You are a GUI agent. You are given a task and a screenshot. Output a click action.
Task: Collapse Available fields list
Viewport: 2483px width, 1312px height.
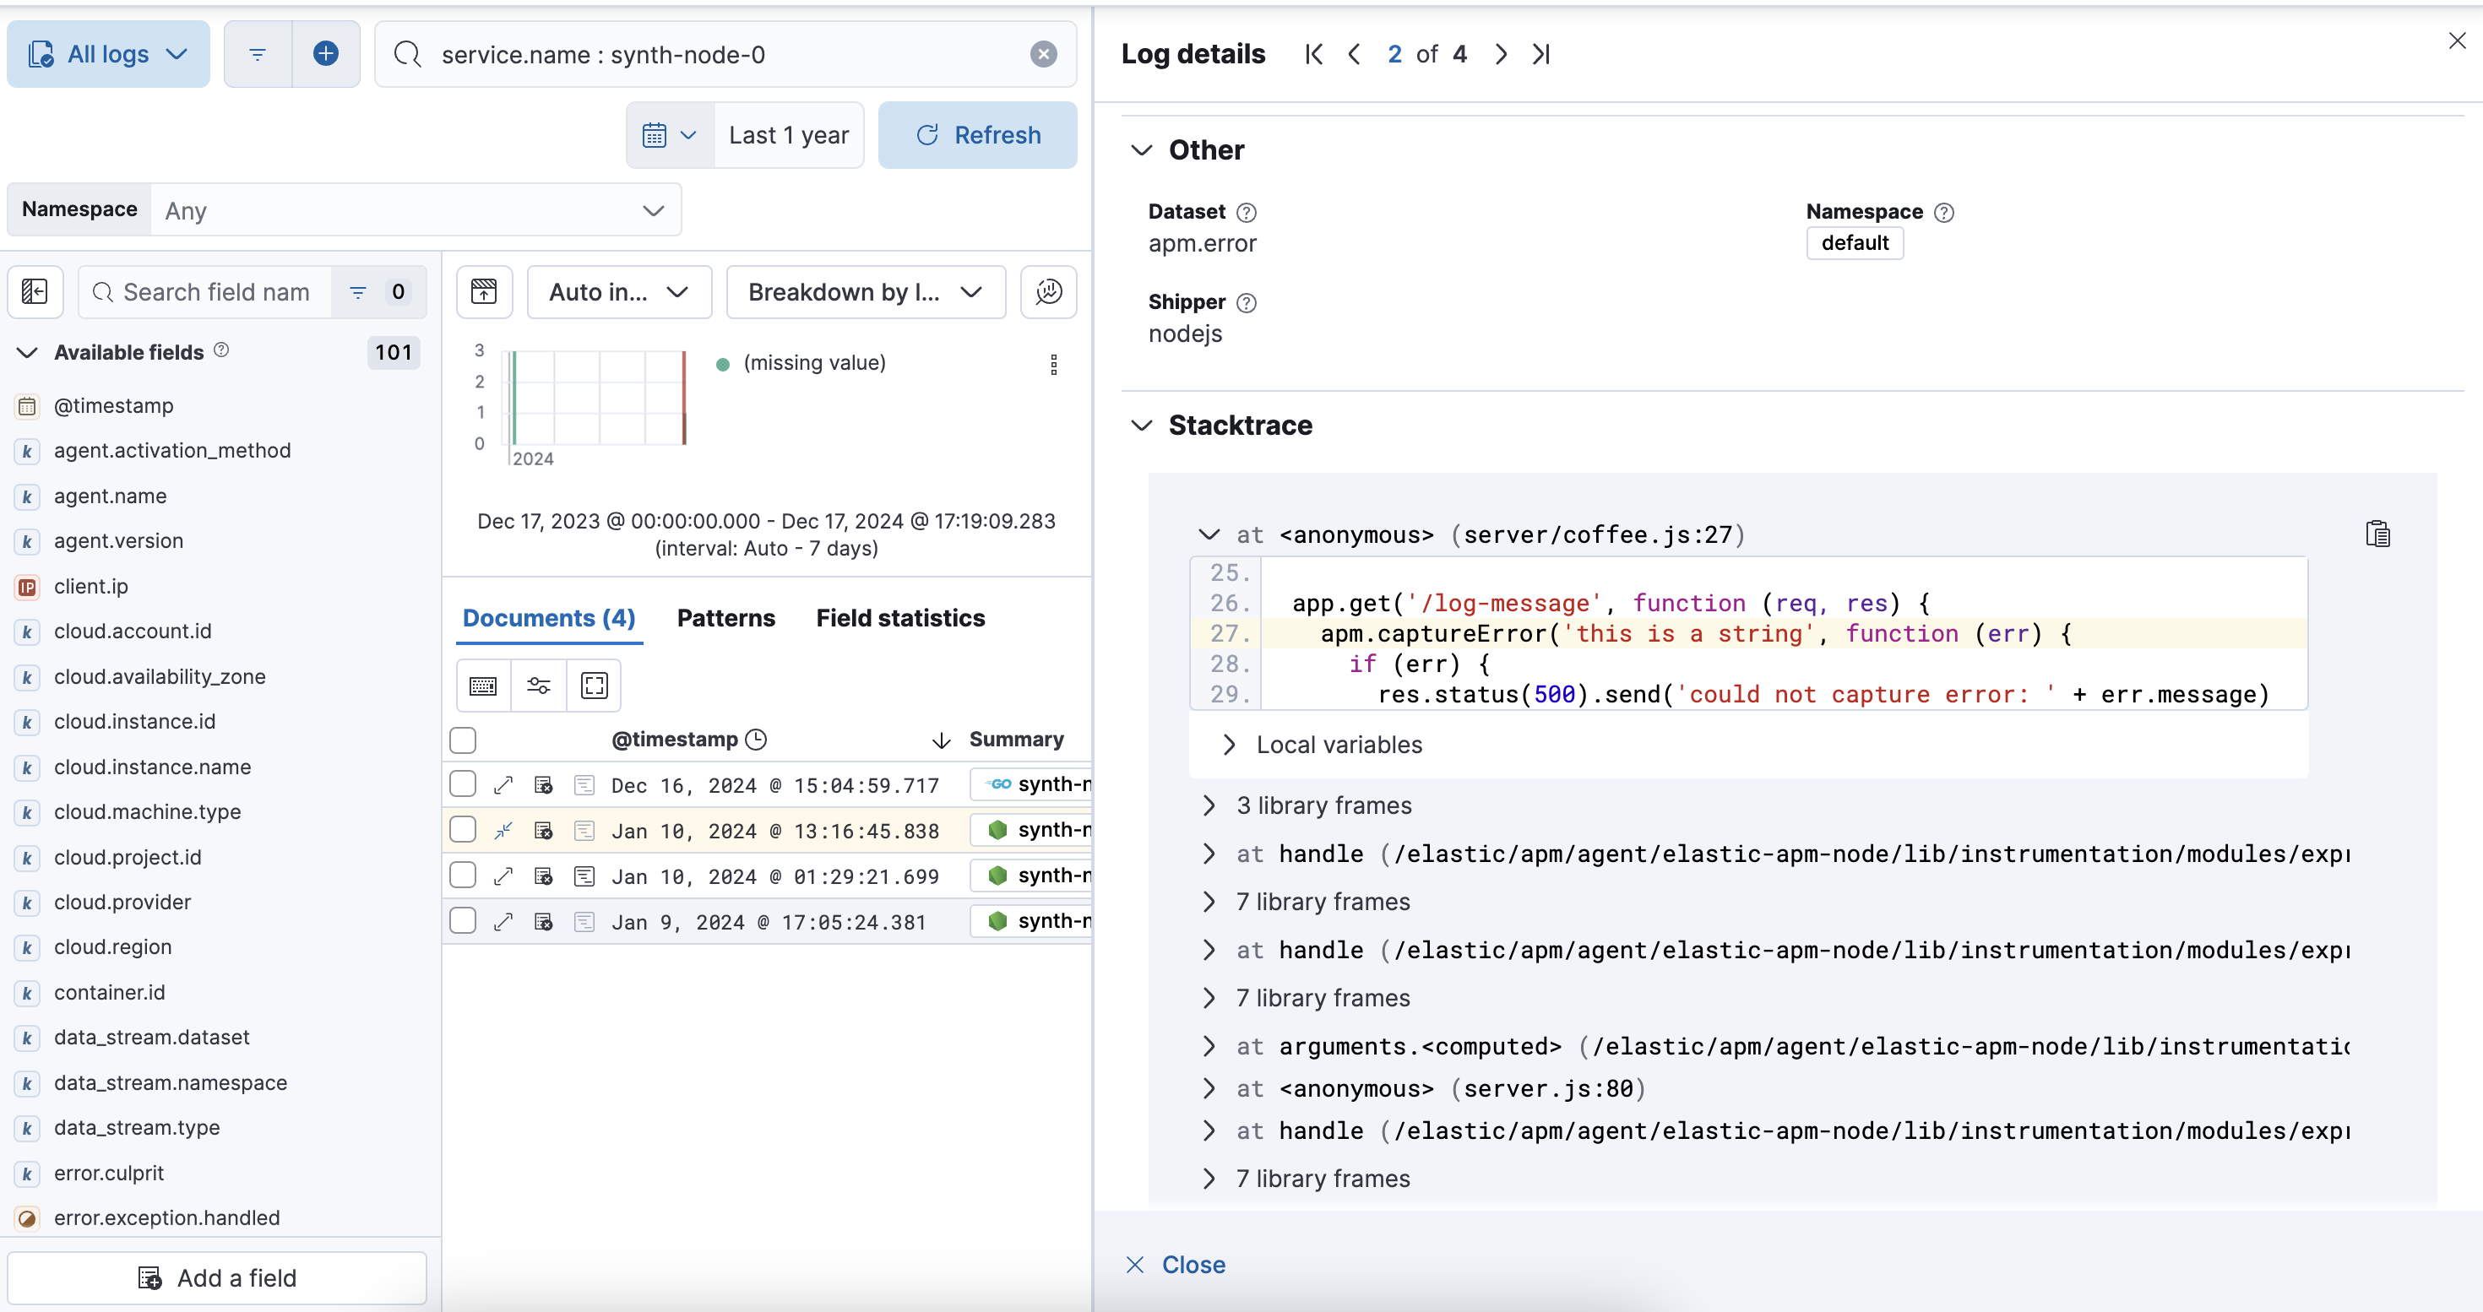tap(28, 353)
